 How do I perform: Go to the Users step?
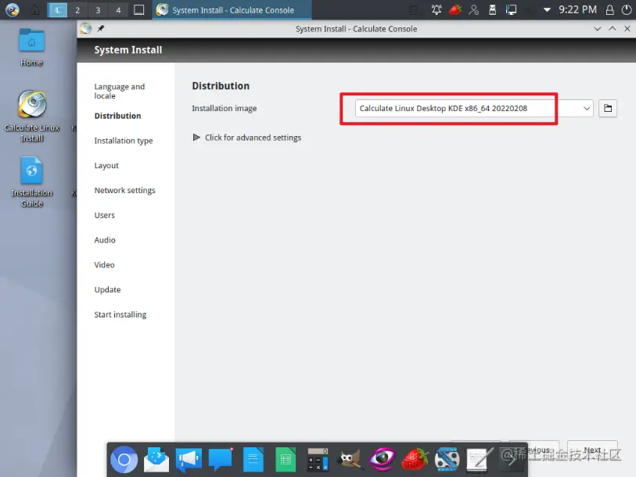[104, 215]
